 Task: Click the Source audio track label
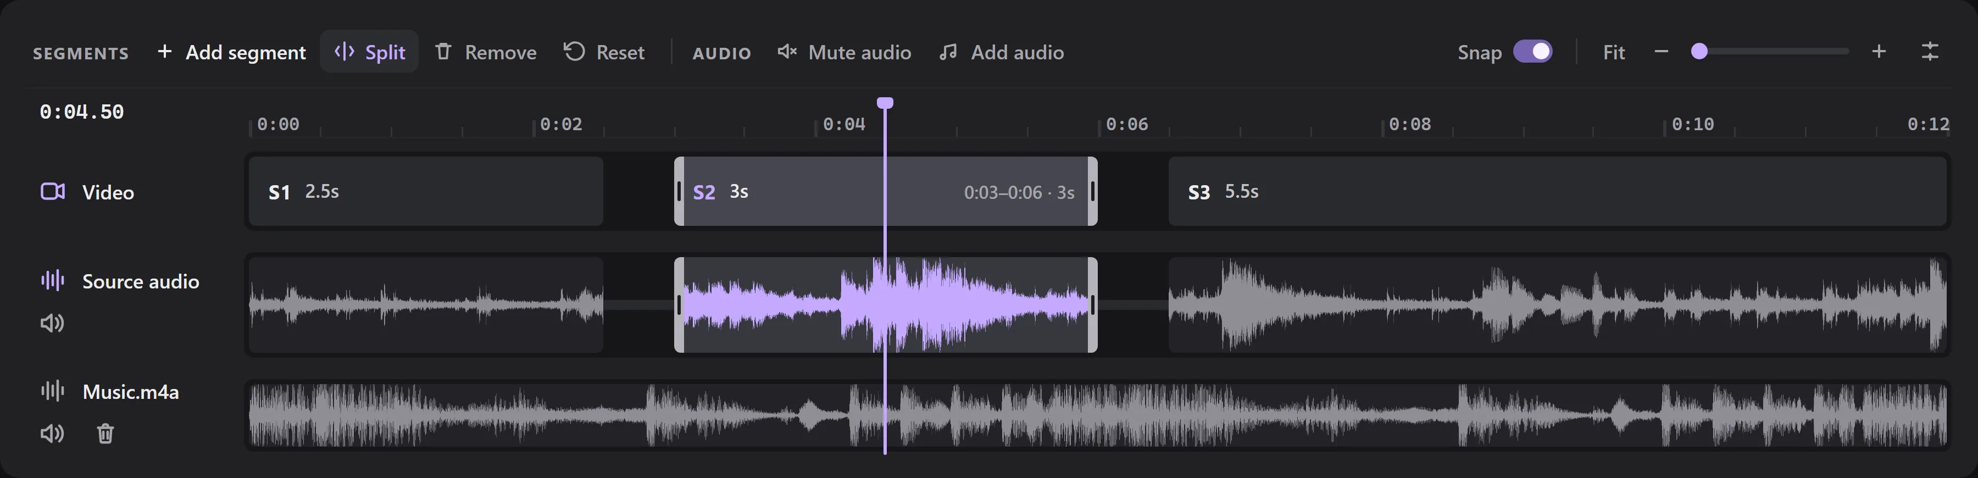click(141, 281)
